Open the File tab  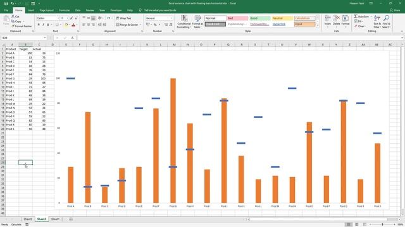[6, 10]
